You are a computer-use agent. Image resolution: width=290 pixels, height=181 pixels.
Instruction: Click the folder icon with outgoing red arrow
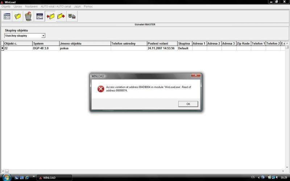(61, 16)
